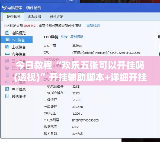The width and height of the screenshot is (160, 142).
Task: Switch to the 硬件概况 tab
Action: pos(13,16)
